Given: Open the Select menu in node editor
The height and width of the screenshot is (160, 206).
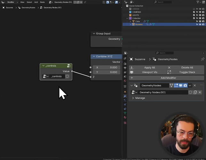Looking at the screenshot, I should 29,2.
